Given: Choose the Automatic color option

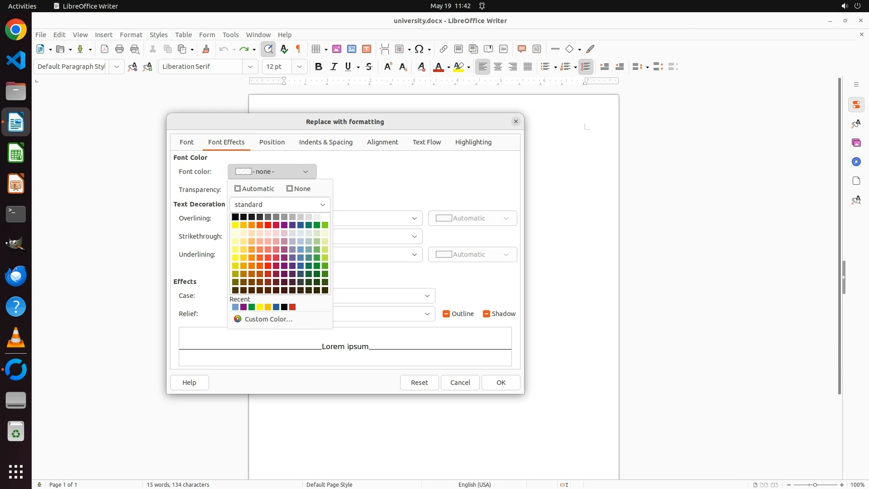Looking at the screenshot, I should coord(254,189).
